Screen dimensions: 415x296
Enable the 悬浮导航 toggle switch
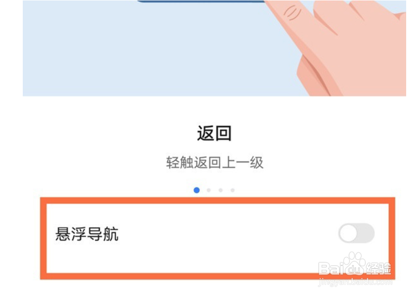pyautogui.click(x=356, y=233)
